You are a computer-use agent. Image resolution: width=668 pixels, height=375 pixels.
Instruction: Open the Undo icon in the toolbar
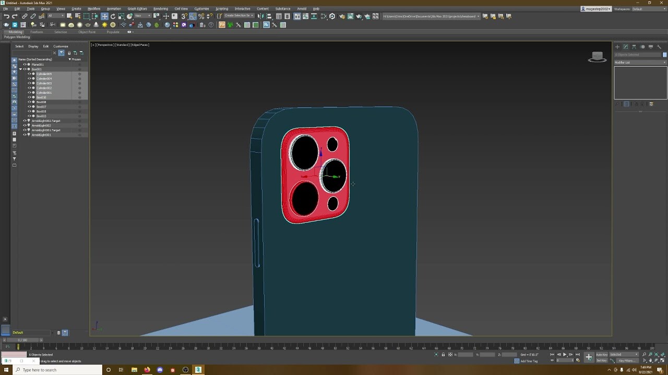tap(6, 16)
